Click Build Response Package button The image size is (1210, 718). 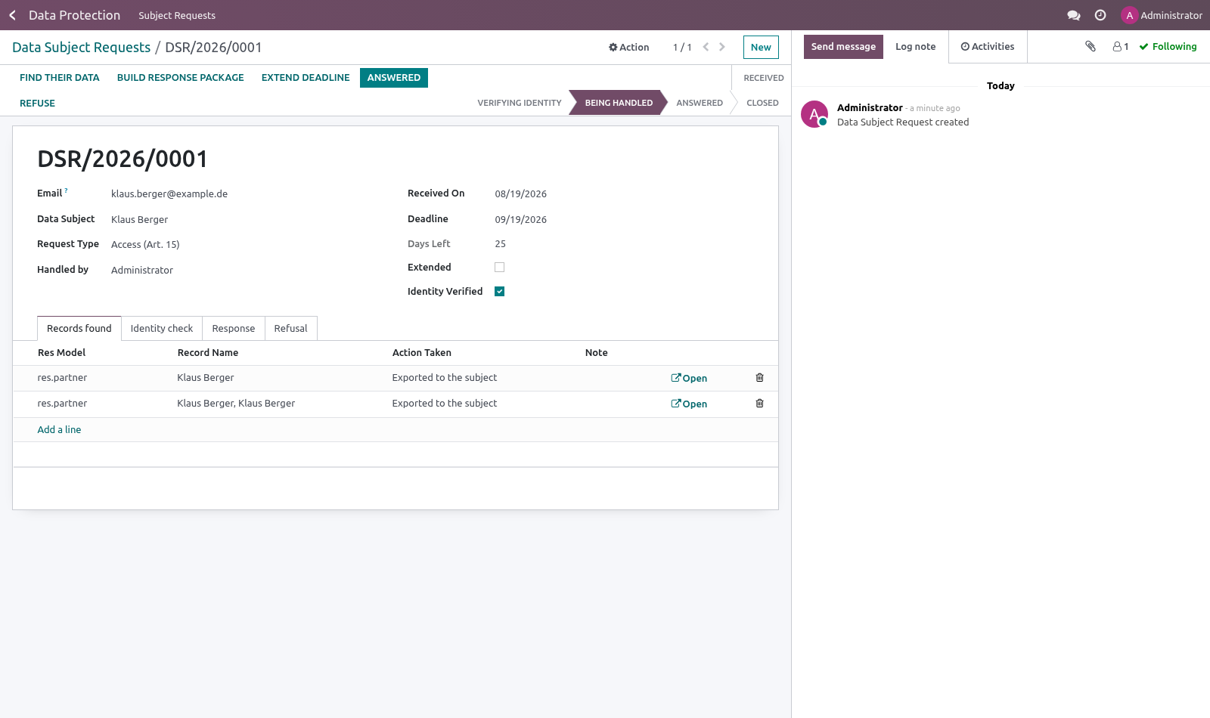tap(181, 78)
